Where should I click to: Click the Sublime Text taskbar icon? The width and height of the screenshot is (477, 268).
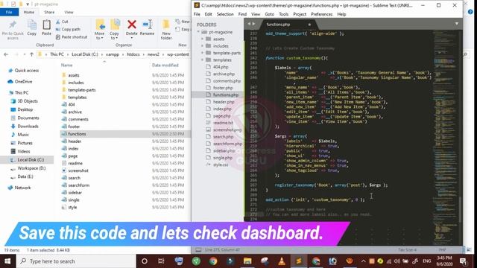(299, 261)
